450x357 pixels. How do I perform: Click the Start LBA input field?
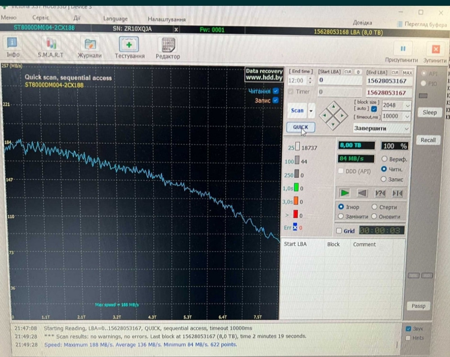340,80
